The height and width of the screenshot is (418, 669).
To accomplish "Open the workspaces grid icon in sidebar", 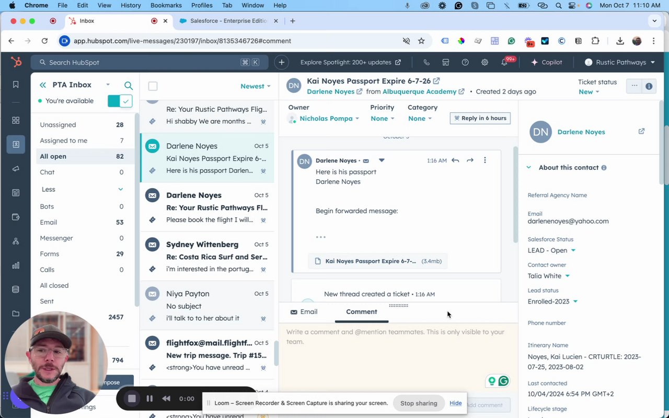I will pyautogui.click(x=16, y=120).
